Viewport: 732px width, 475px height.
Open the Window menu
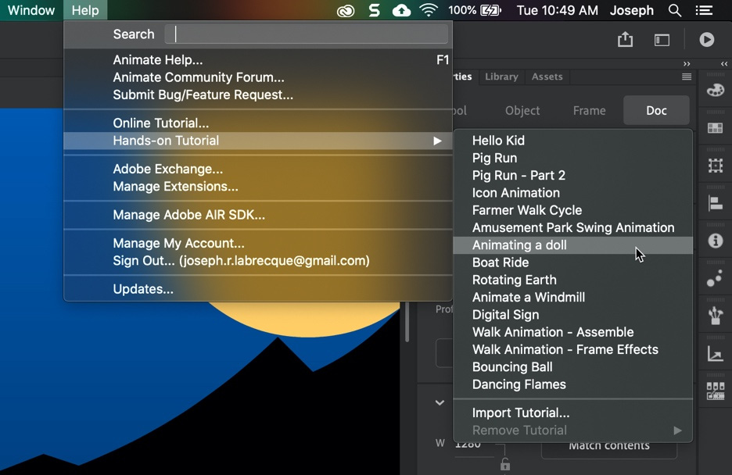[31, 10]
